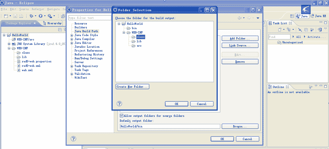Close the Outline view tab

tap(288, 87)
